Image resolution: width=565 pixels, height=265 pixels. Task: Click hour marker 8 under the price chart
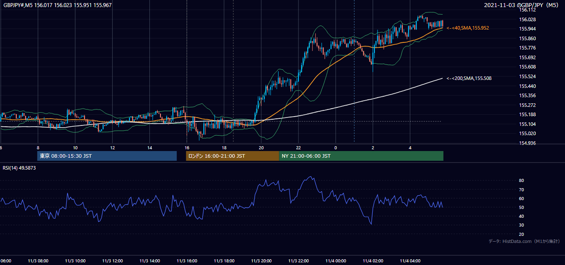pos(38,148)
